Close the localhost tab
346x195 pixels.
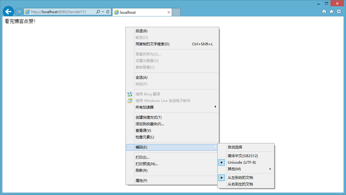[x=169, y=12]
